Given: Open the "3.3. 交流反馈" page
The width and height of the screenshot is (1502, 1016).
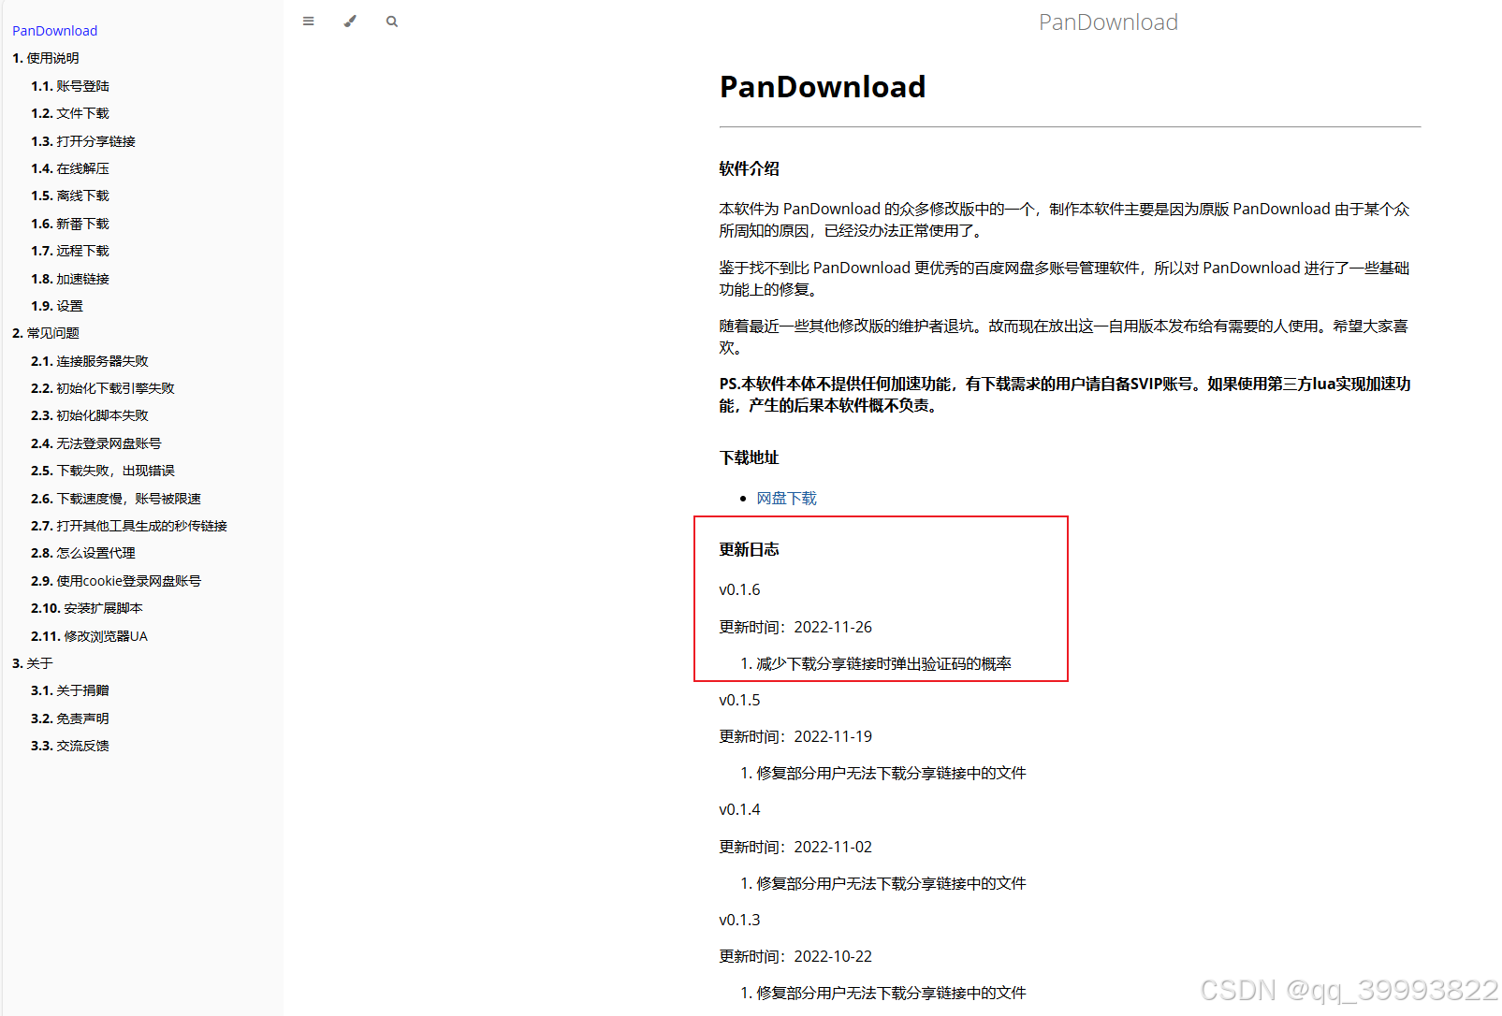Looking at the screenshot, I should (x=70, y=745).
